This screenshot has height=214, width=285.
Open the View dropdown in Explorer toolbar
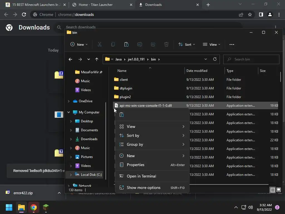212,44
